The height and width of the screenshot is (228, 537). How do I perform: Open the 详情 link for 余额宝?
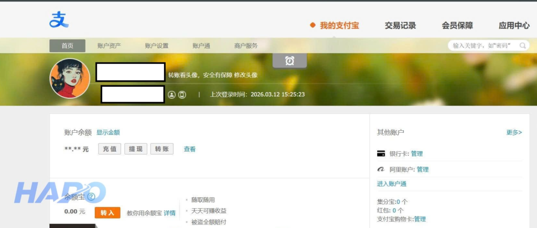click(169, 213)
